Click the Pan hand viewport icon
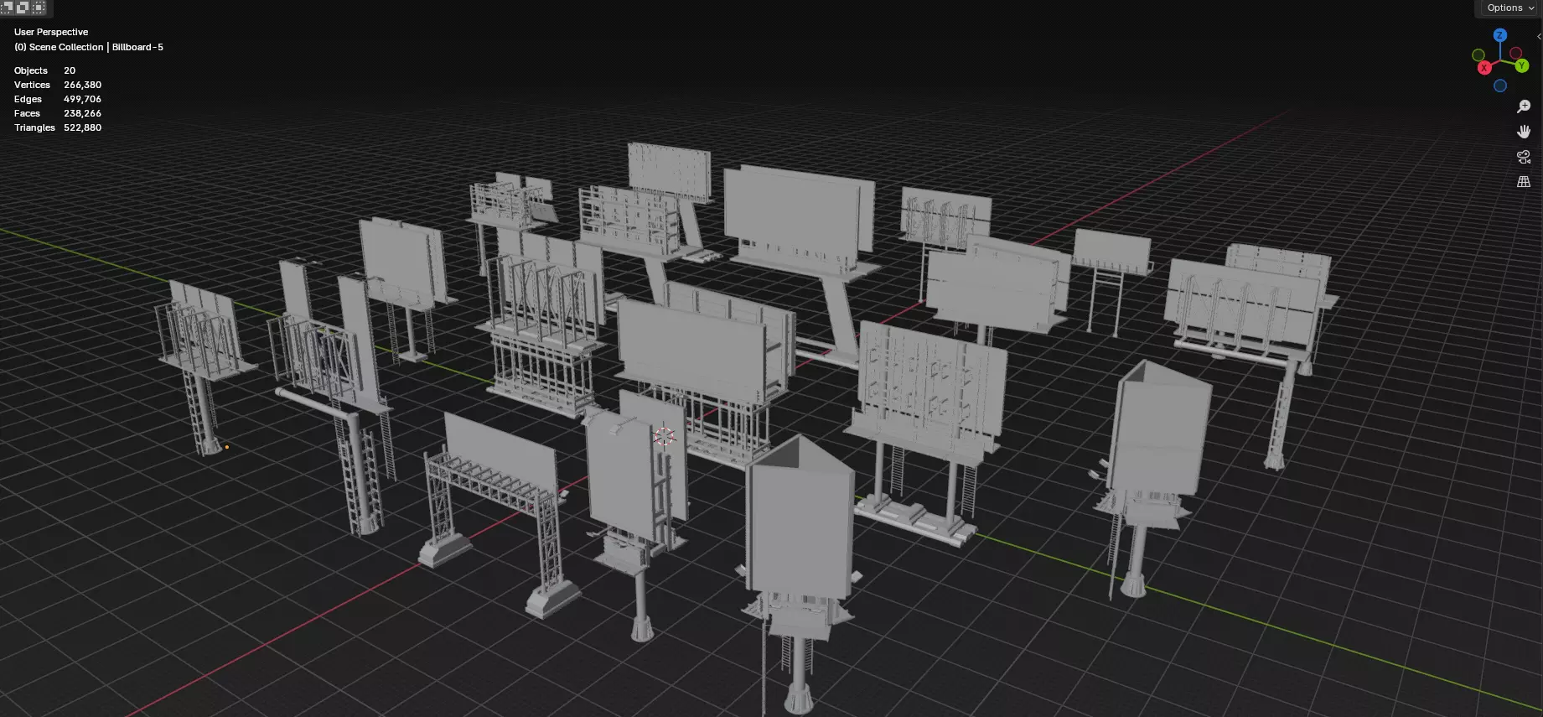Viewport: 1543px width, 717px height. click(1524, 132)
